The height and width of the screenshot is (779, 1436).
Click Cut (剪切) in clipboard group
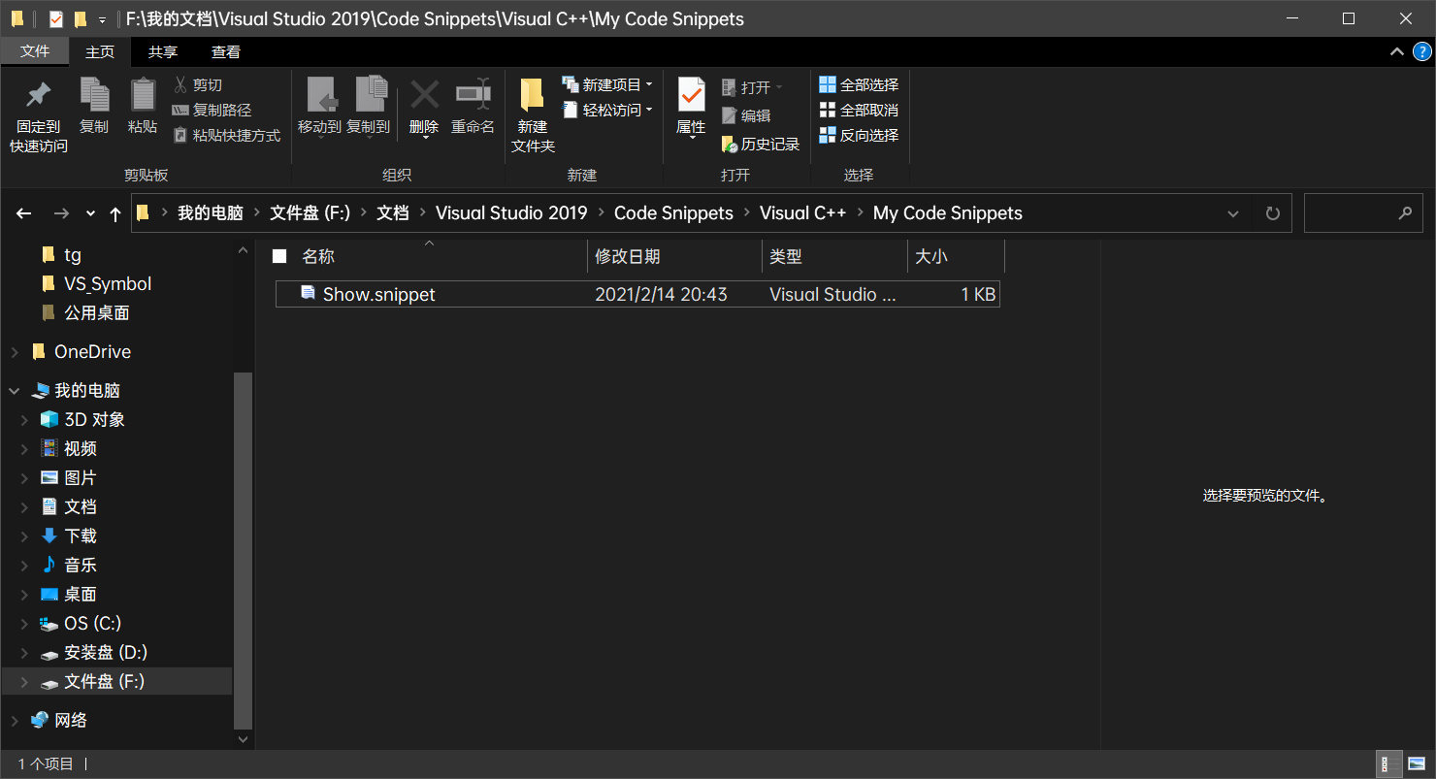tap(198, 85)
